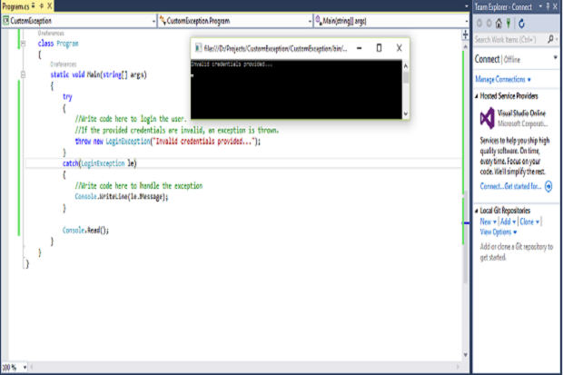Click the Connect heading in Team Explorer
This screenshot has width=563, height=375.
click(x=487, y=59)
